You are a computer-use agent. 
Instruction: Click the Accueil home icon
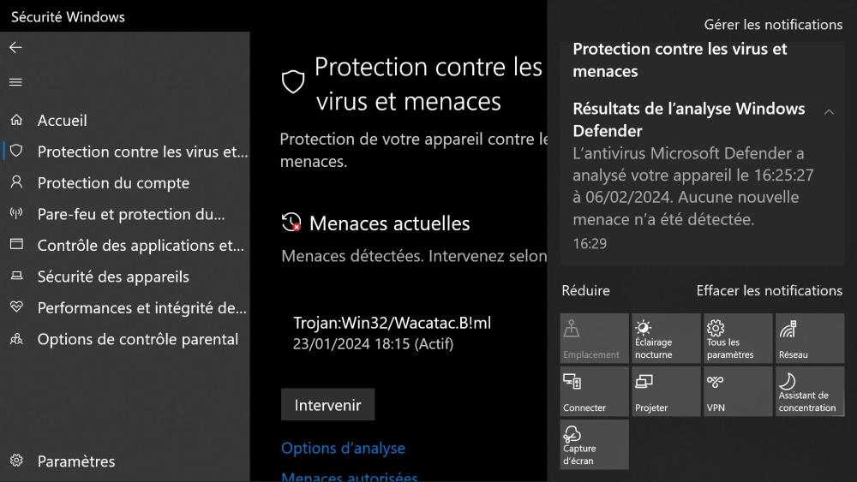(16, 121)
